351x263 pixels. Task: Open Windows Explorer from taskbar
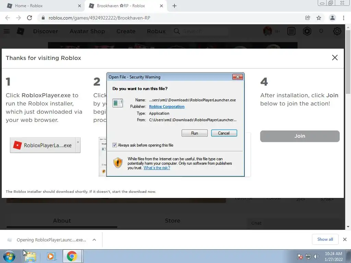click(x=31, y=256)
